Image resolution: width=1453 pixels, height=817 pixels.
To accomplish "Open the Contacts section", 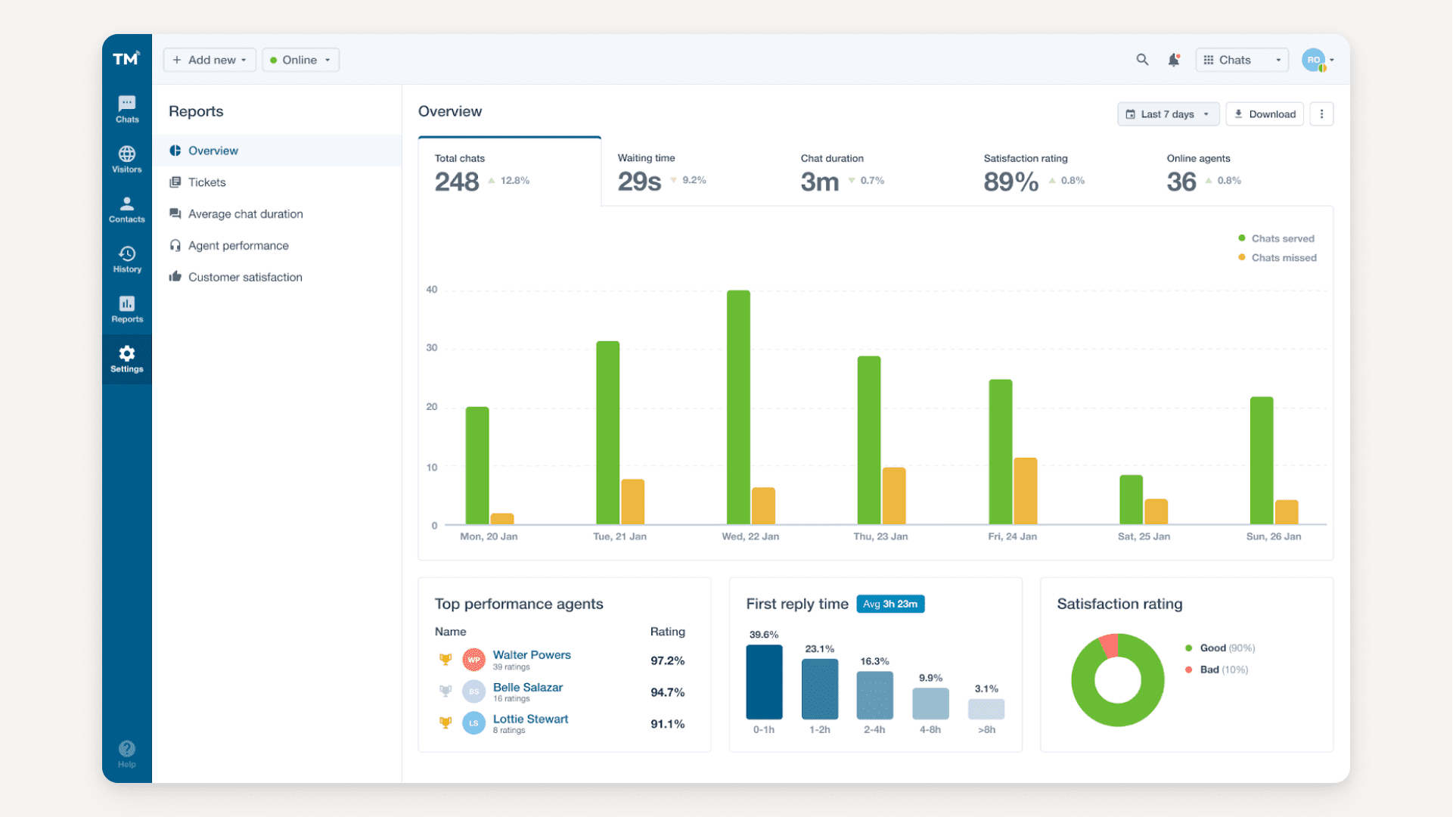I will click(x=126, y=210).
